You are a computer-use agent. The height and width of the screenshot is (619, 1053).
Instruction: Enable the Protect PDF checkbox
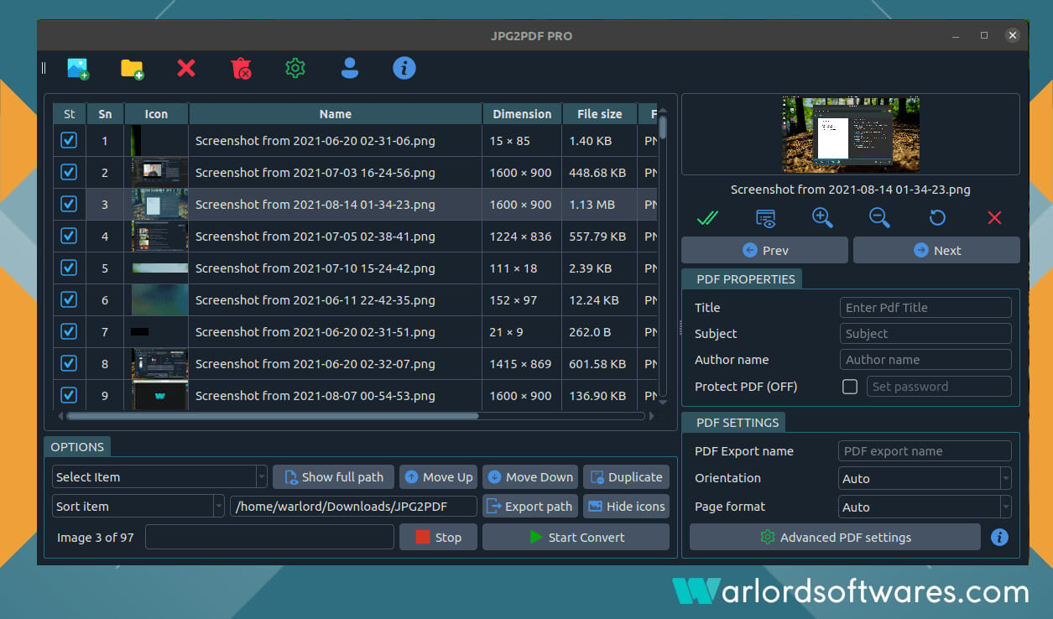click(850, 387)
